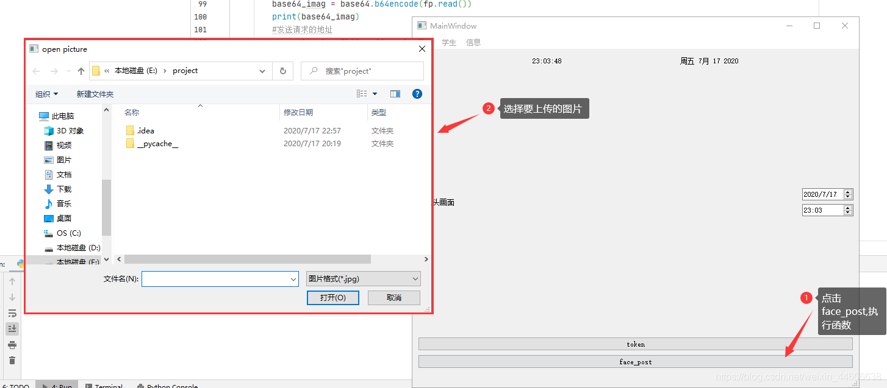Click the folder icon in address bar
Image resolution: width=887 pixels, height=388 pixels.
[96, 71]
